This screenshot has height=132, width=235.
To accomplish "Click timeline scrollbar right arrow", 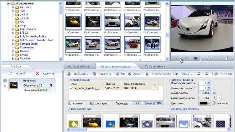I will tap(229, 129).
